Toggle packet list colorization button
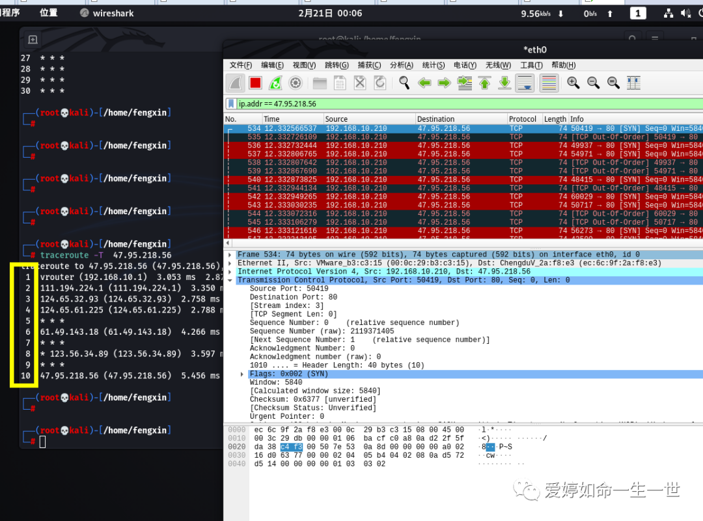The image size is (703, 521). click(549, 83)
